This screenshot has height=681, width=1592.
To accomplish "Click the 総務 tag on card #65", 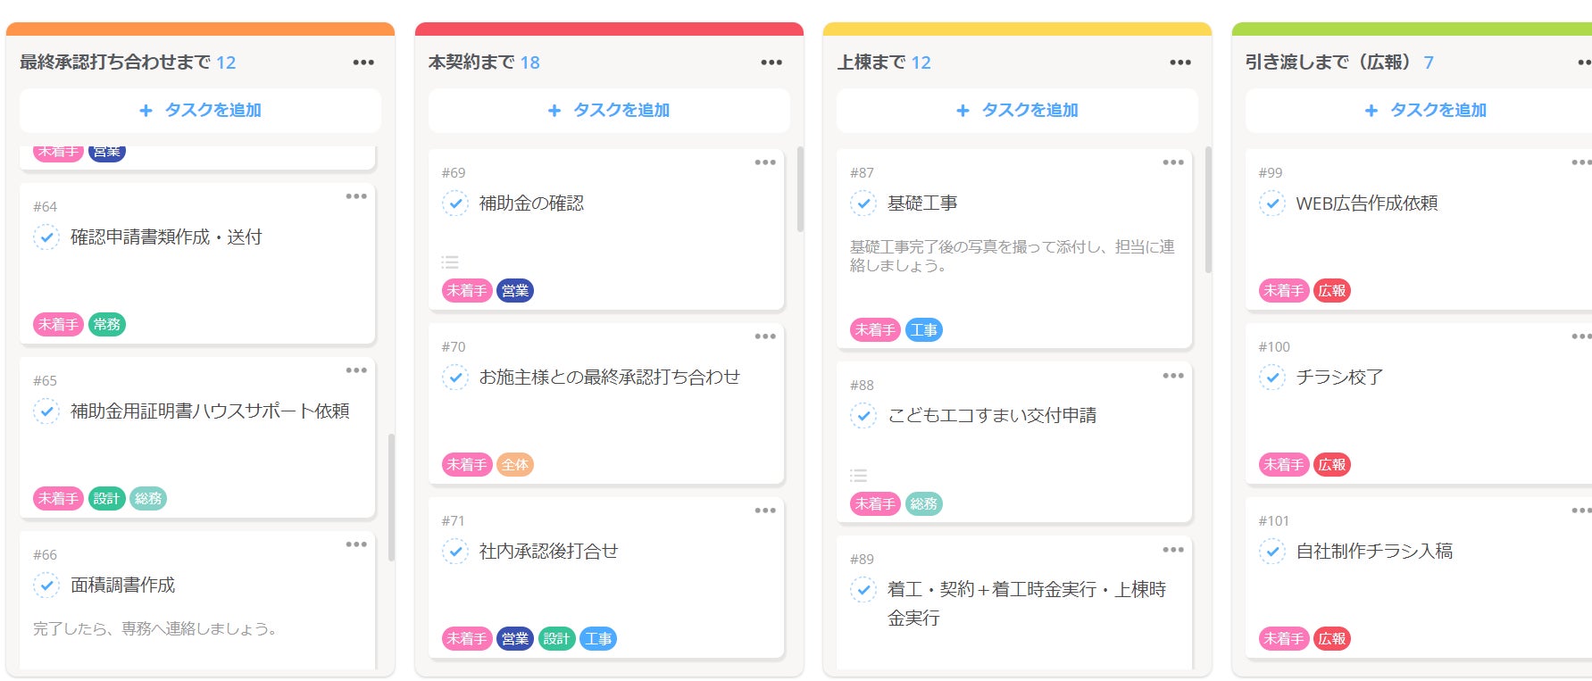I will pyautogui.click(x=148, y=499).
